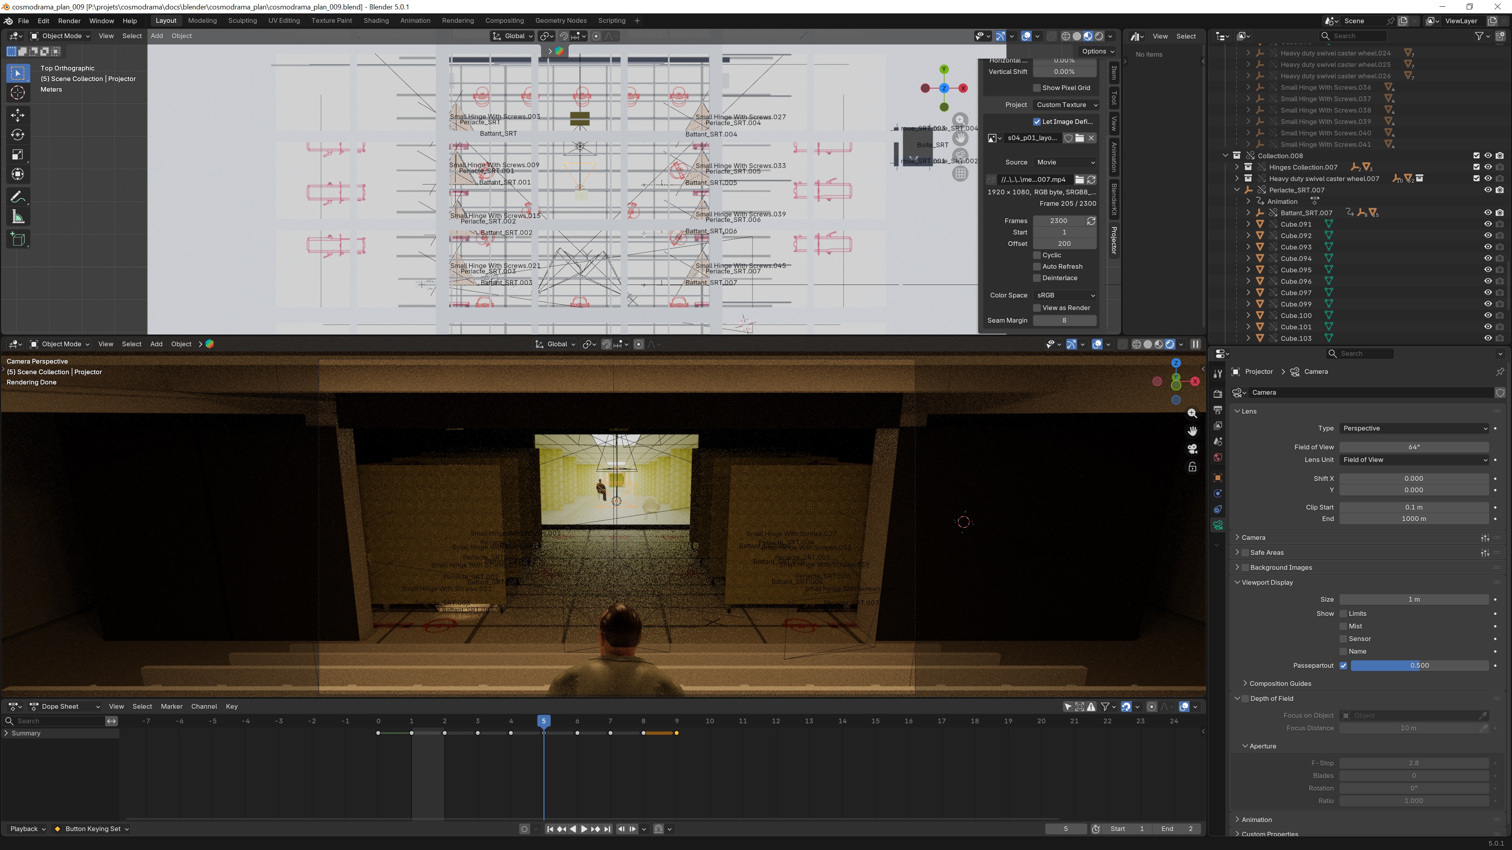Viewport: 1512px width, 850px height.
Task: Hide Cube.091 using its eye icon
Action: (1487, 224)
